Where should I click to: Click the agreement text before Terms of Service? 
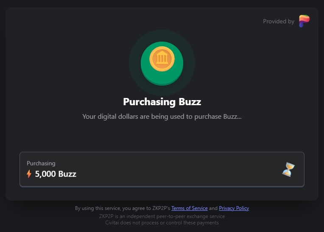123,208
